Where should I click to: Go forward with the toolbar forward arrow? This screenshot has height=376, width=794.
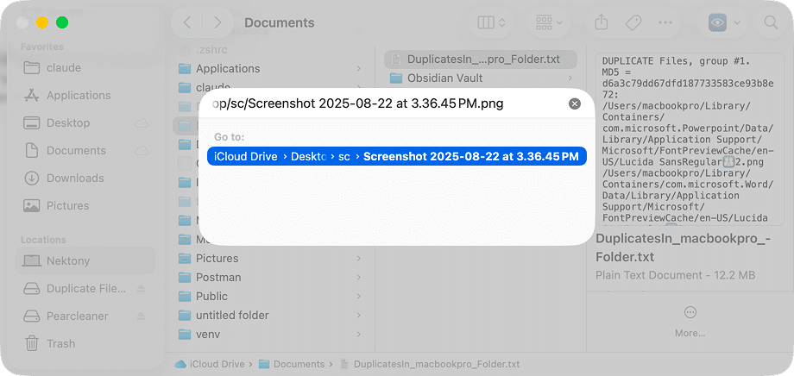tap(217, 22)
